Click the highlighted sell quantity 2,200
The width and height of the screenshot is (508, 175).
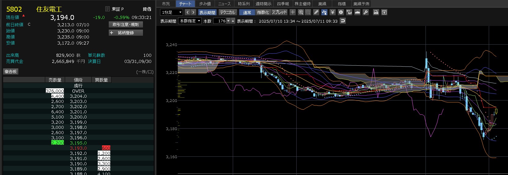[x=57, y=143]
